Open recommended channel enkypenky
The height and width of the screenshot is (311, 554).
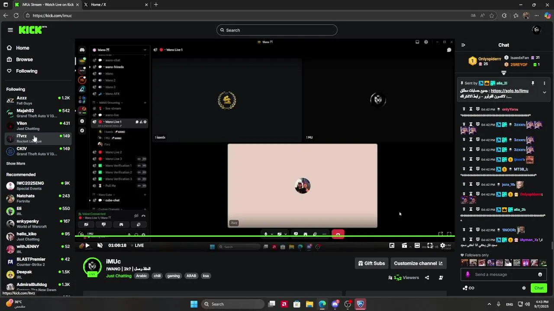click(38, 224)
